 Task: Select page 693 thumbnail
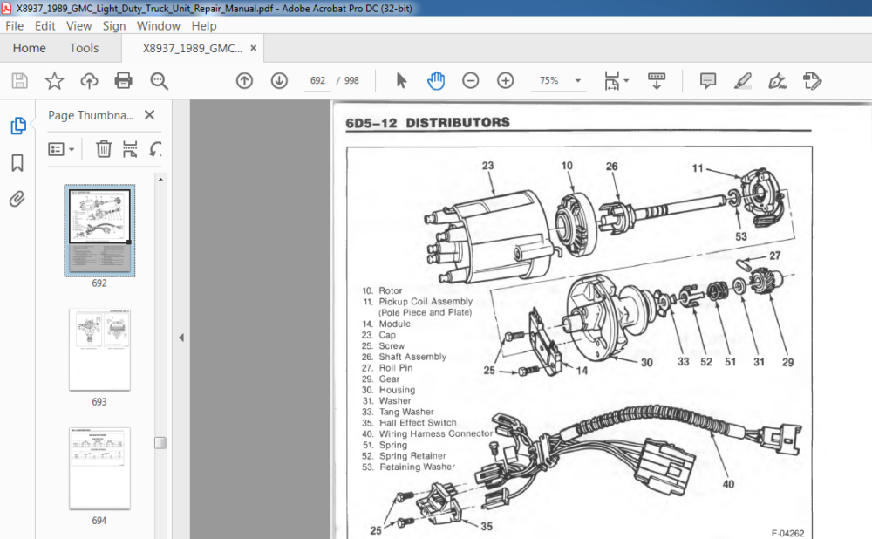pos(99,350)
